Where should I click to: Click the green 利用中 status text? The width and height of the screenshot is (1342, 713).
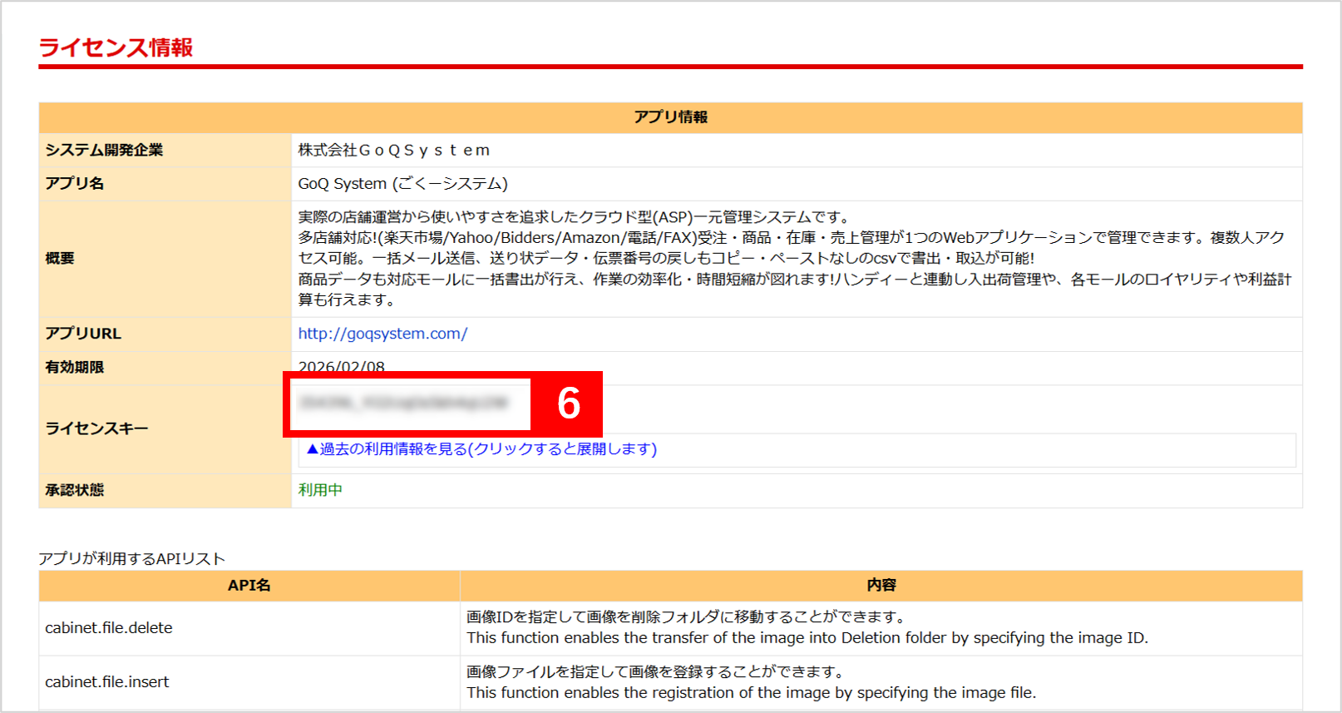pos(320,490)
